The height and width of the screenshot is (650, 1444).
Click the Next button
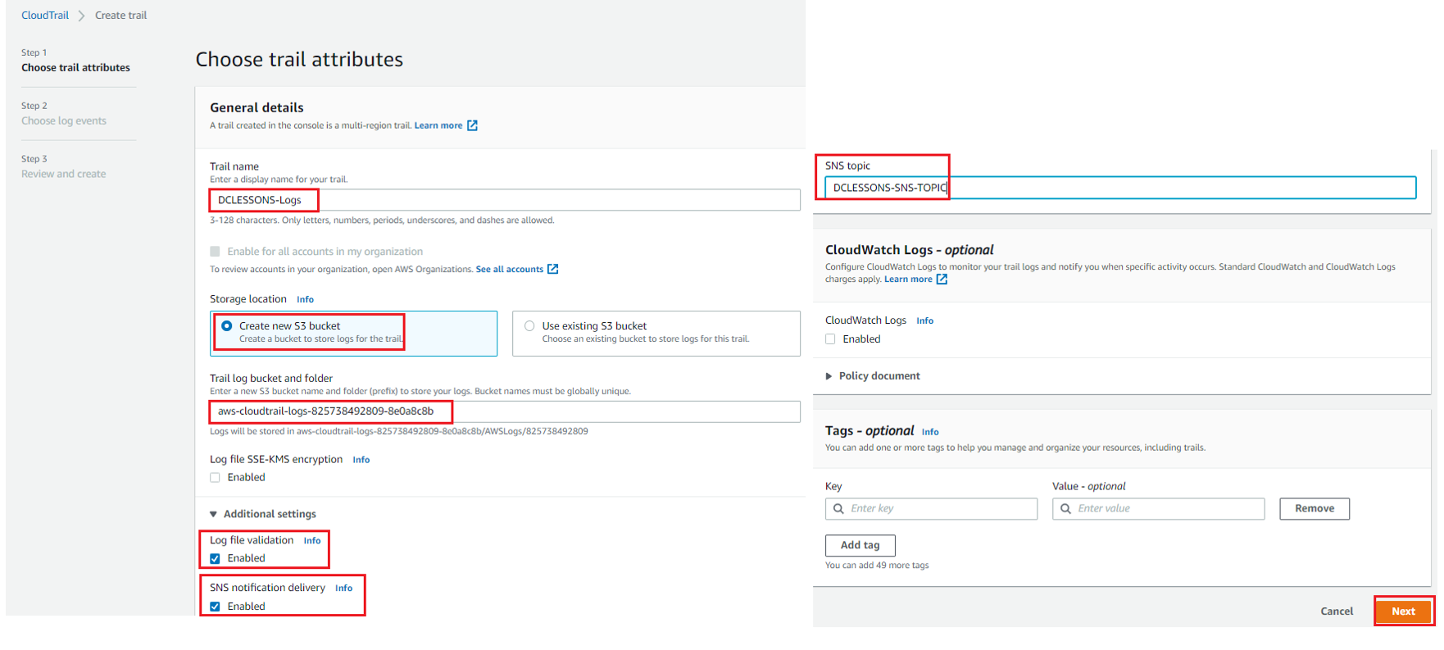(1403, 611)
